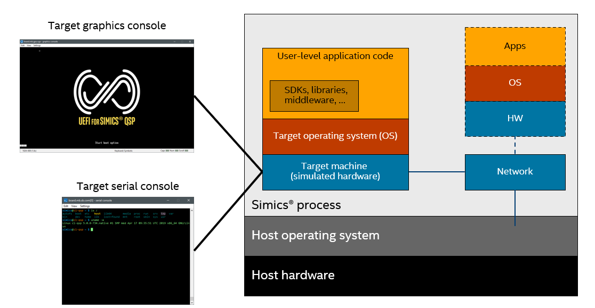Click the Target machine simulated hardware block
The width and height of the screenshot is (595, 308).
335,172
